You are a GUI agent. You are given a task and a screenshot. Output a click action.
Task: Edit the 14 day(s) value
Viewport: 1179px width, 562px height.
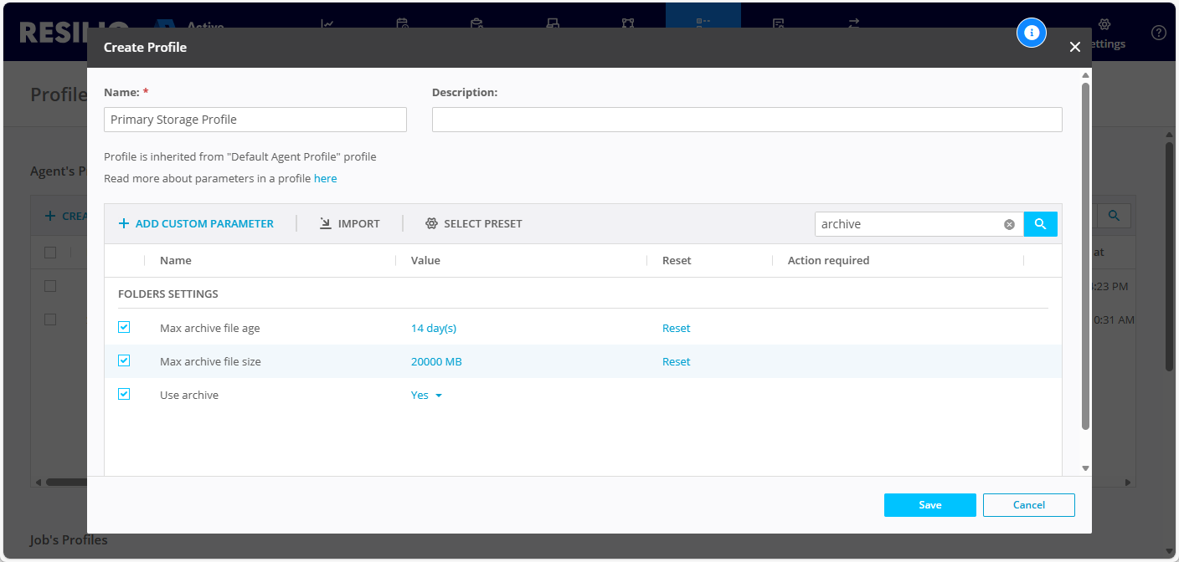pyautogui.click(x=433, y=329)
